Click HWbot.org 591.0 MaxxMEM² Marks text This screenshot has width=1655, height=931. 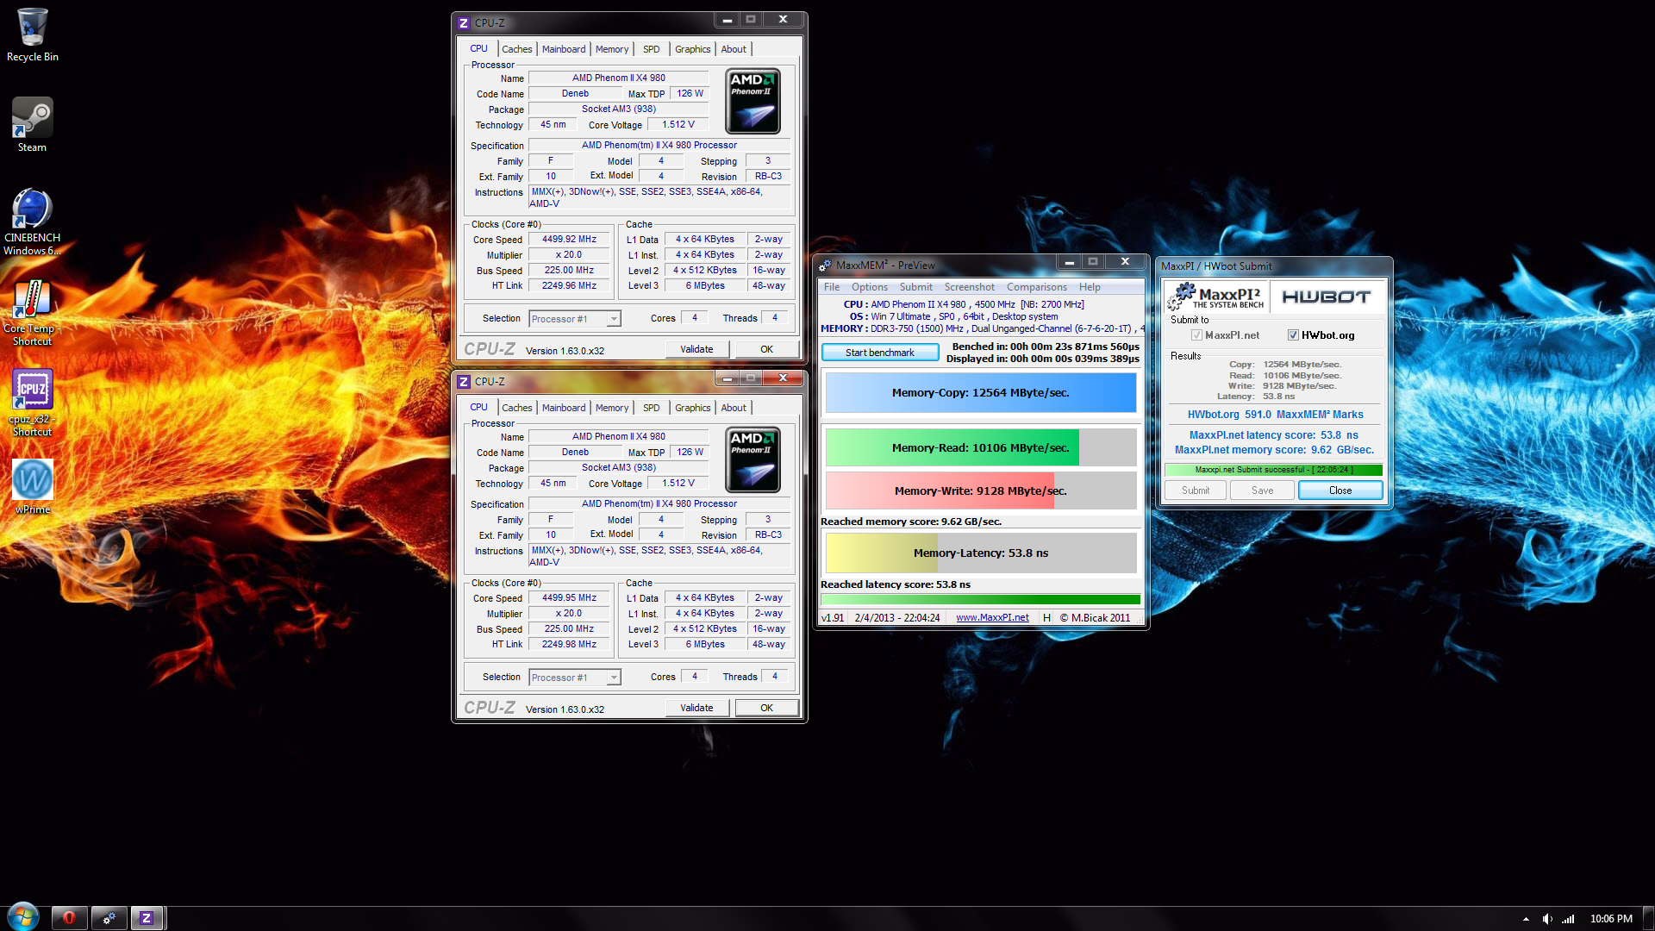coord(1275,415)
